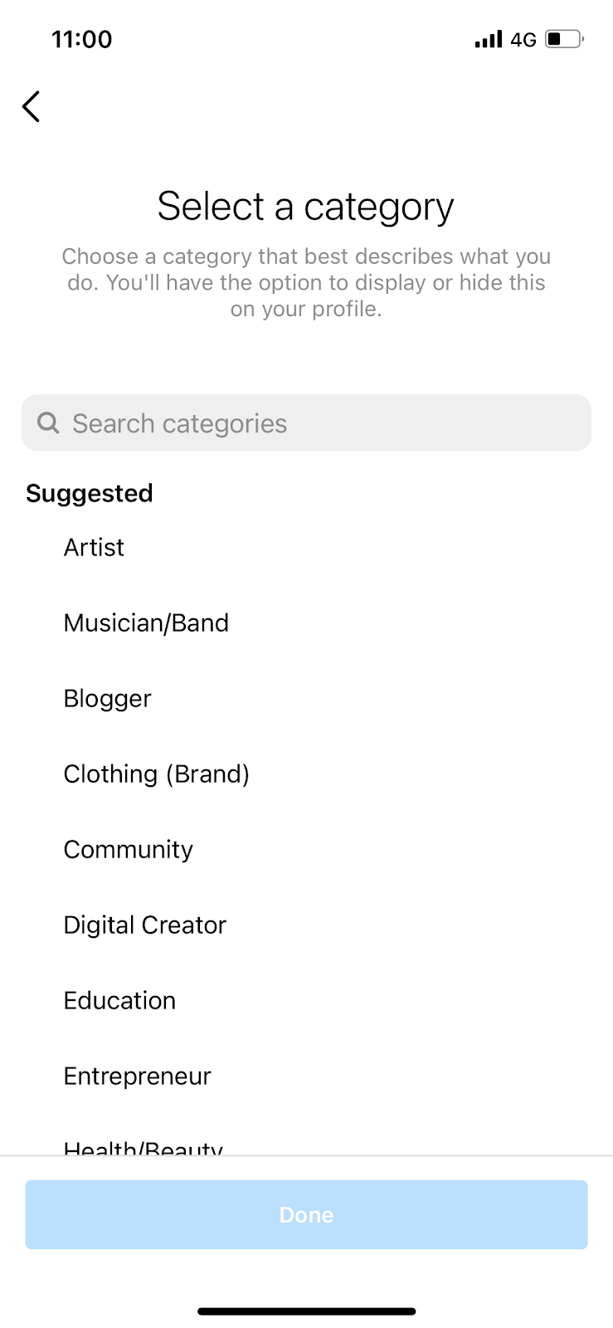Image resolution: width=613 pixels, height=1328 pixels.
Task: Tap the Select a category heading
Action: pos(306,207)
